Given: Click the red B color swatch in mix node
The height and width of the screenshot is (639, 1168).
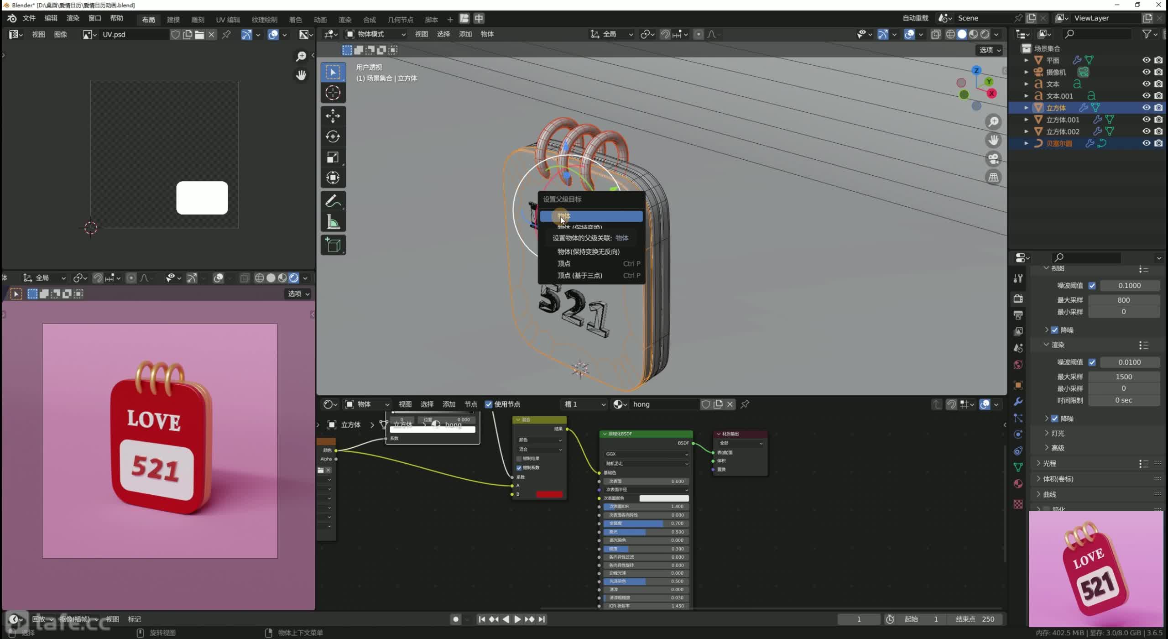Looking at the screenshot, I should pos(549,494).
